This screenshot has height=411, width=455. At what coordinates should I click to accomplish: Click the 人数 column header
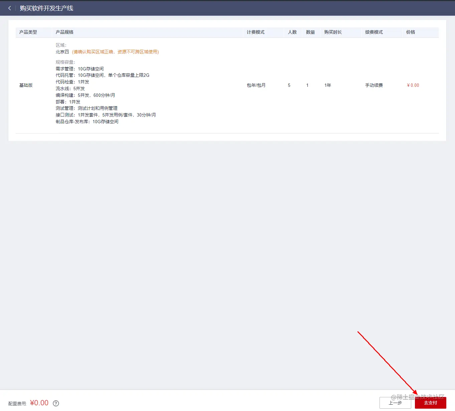coord(292,32)
